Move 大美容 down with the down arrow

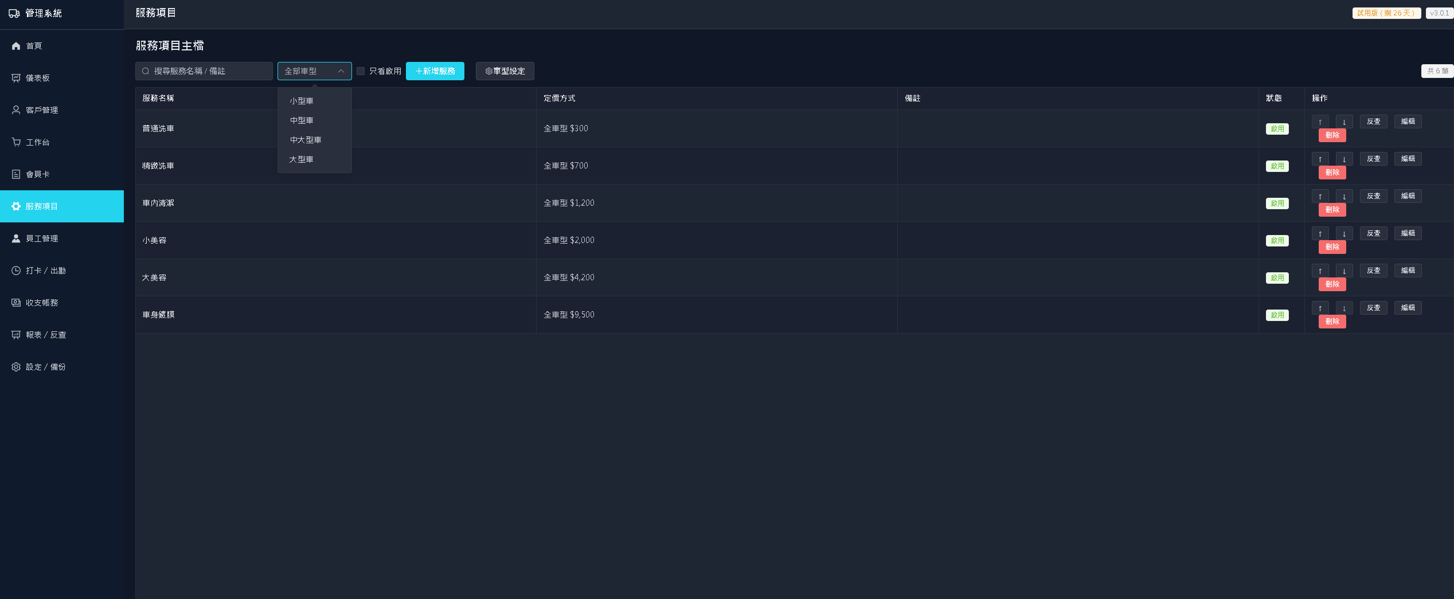pyautogui.click(x=1344, y=271)
